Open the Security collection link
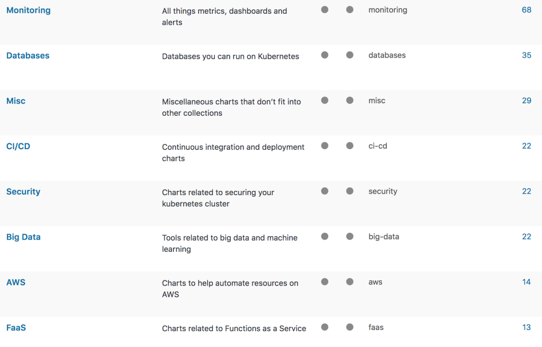This screenshot has height=347, width=542. tap(23, 191)
